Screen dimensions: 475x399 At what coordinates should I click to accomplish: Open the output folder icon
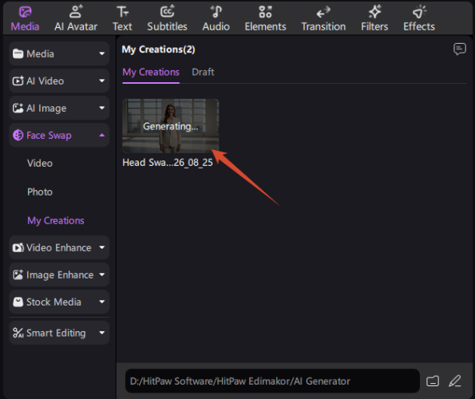[x=433, y=381]
